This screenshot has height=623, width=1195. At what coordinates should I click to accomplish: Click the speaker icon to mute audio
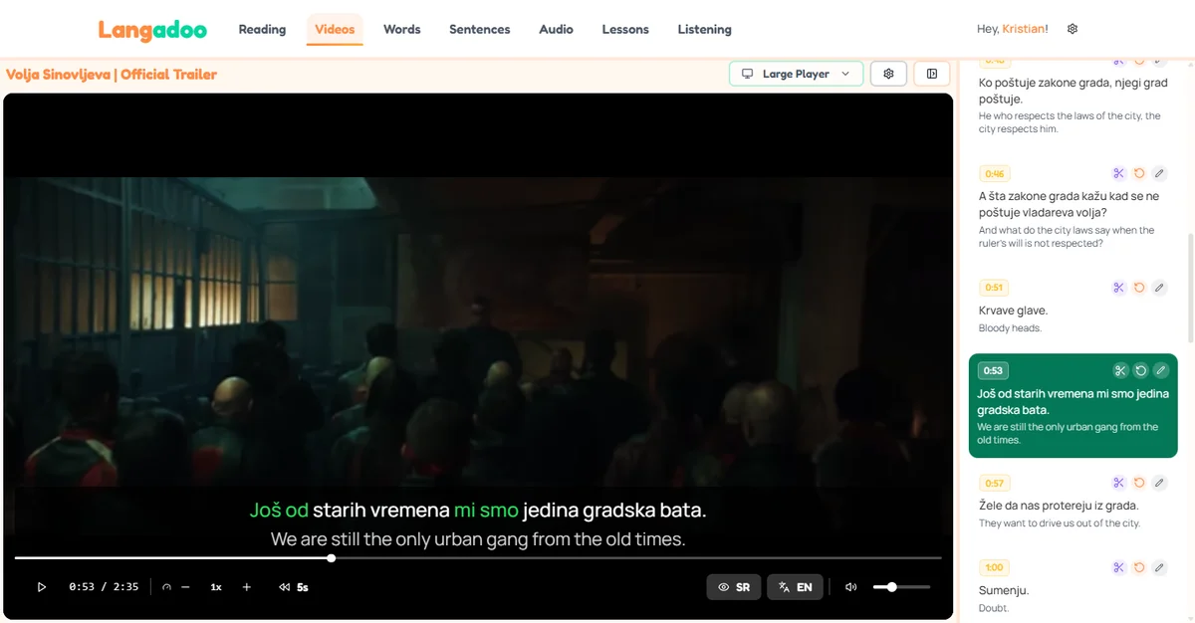849,587
